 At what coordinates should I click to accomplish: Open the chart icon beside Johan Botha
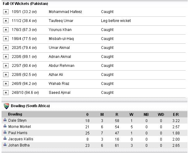pyautogui.click(x=5, y=144)
